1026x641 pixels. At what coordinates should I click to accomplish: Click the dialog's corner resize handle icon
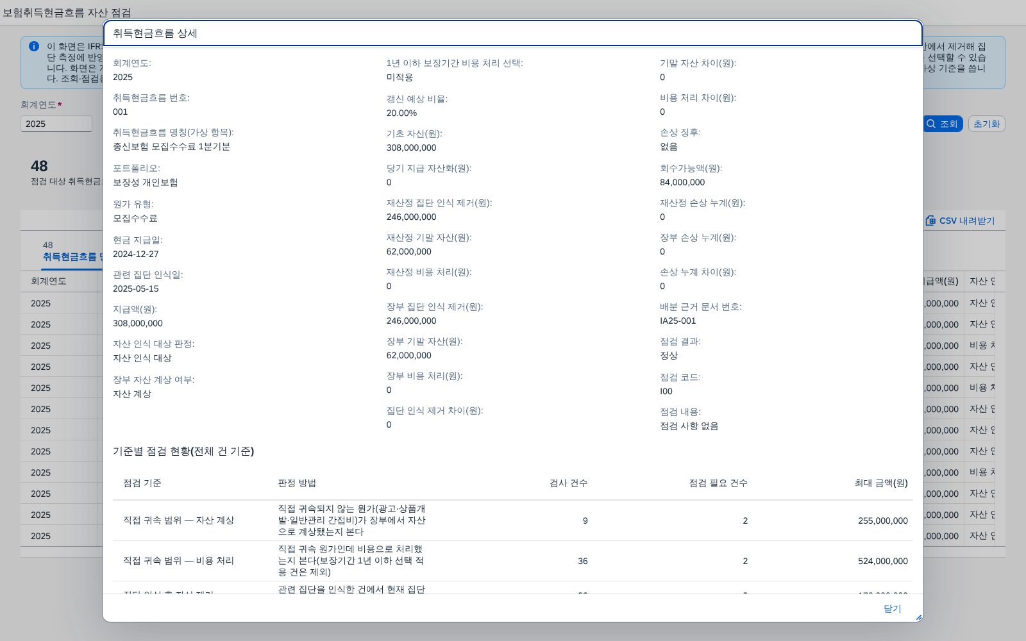(918, 617)
